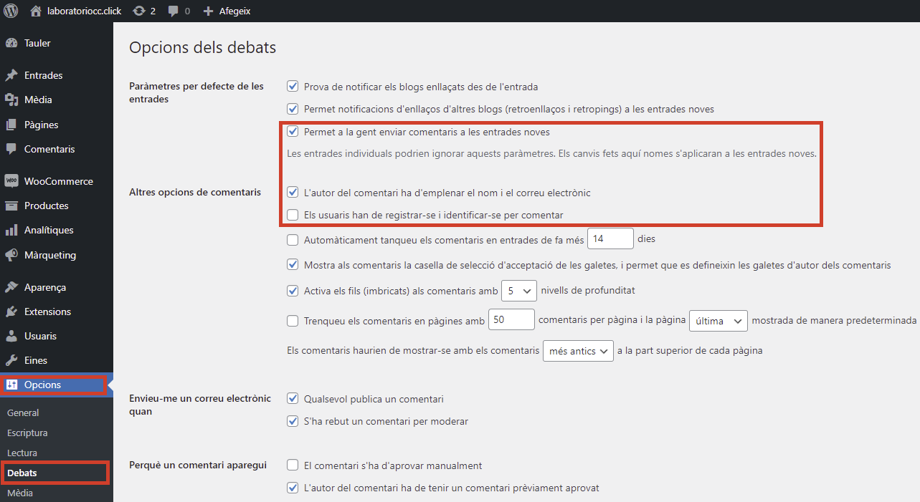Toggle requiring comment author name and email

[293, 192]
